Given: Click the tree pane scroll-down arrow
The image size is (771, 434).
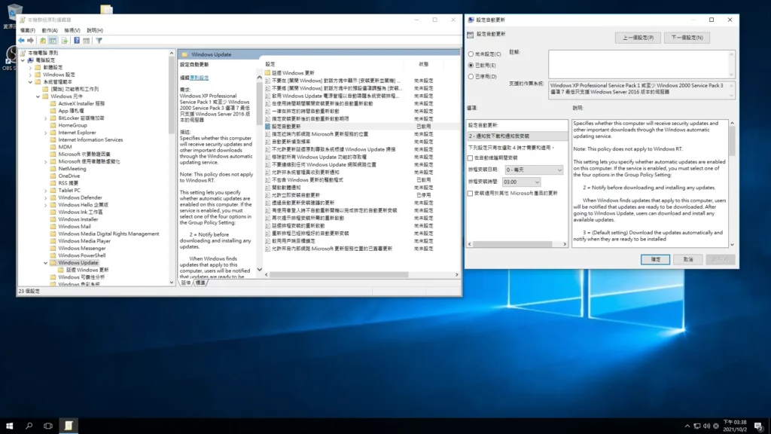Looking at the screenshot, I should pos(172,283).
